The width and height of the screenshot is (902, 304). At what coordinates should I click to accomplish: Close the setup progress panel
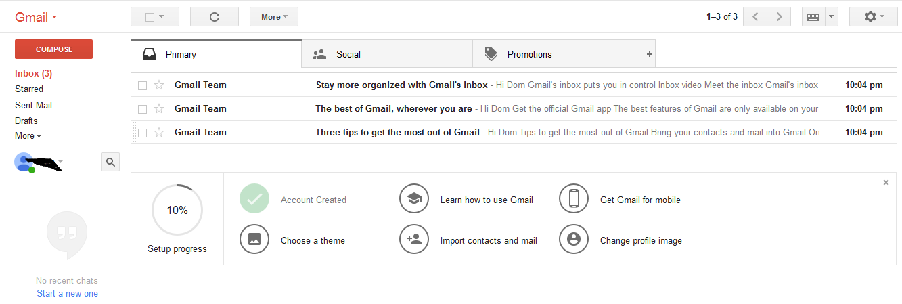(886, 183)
